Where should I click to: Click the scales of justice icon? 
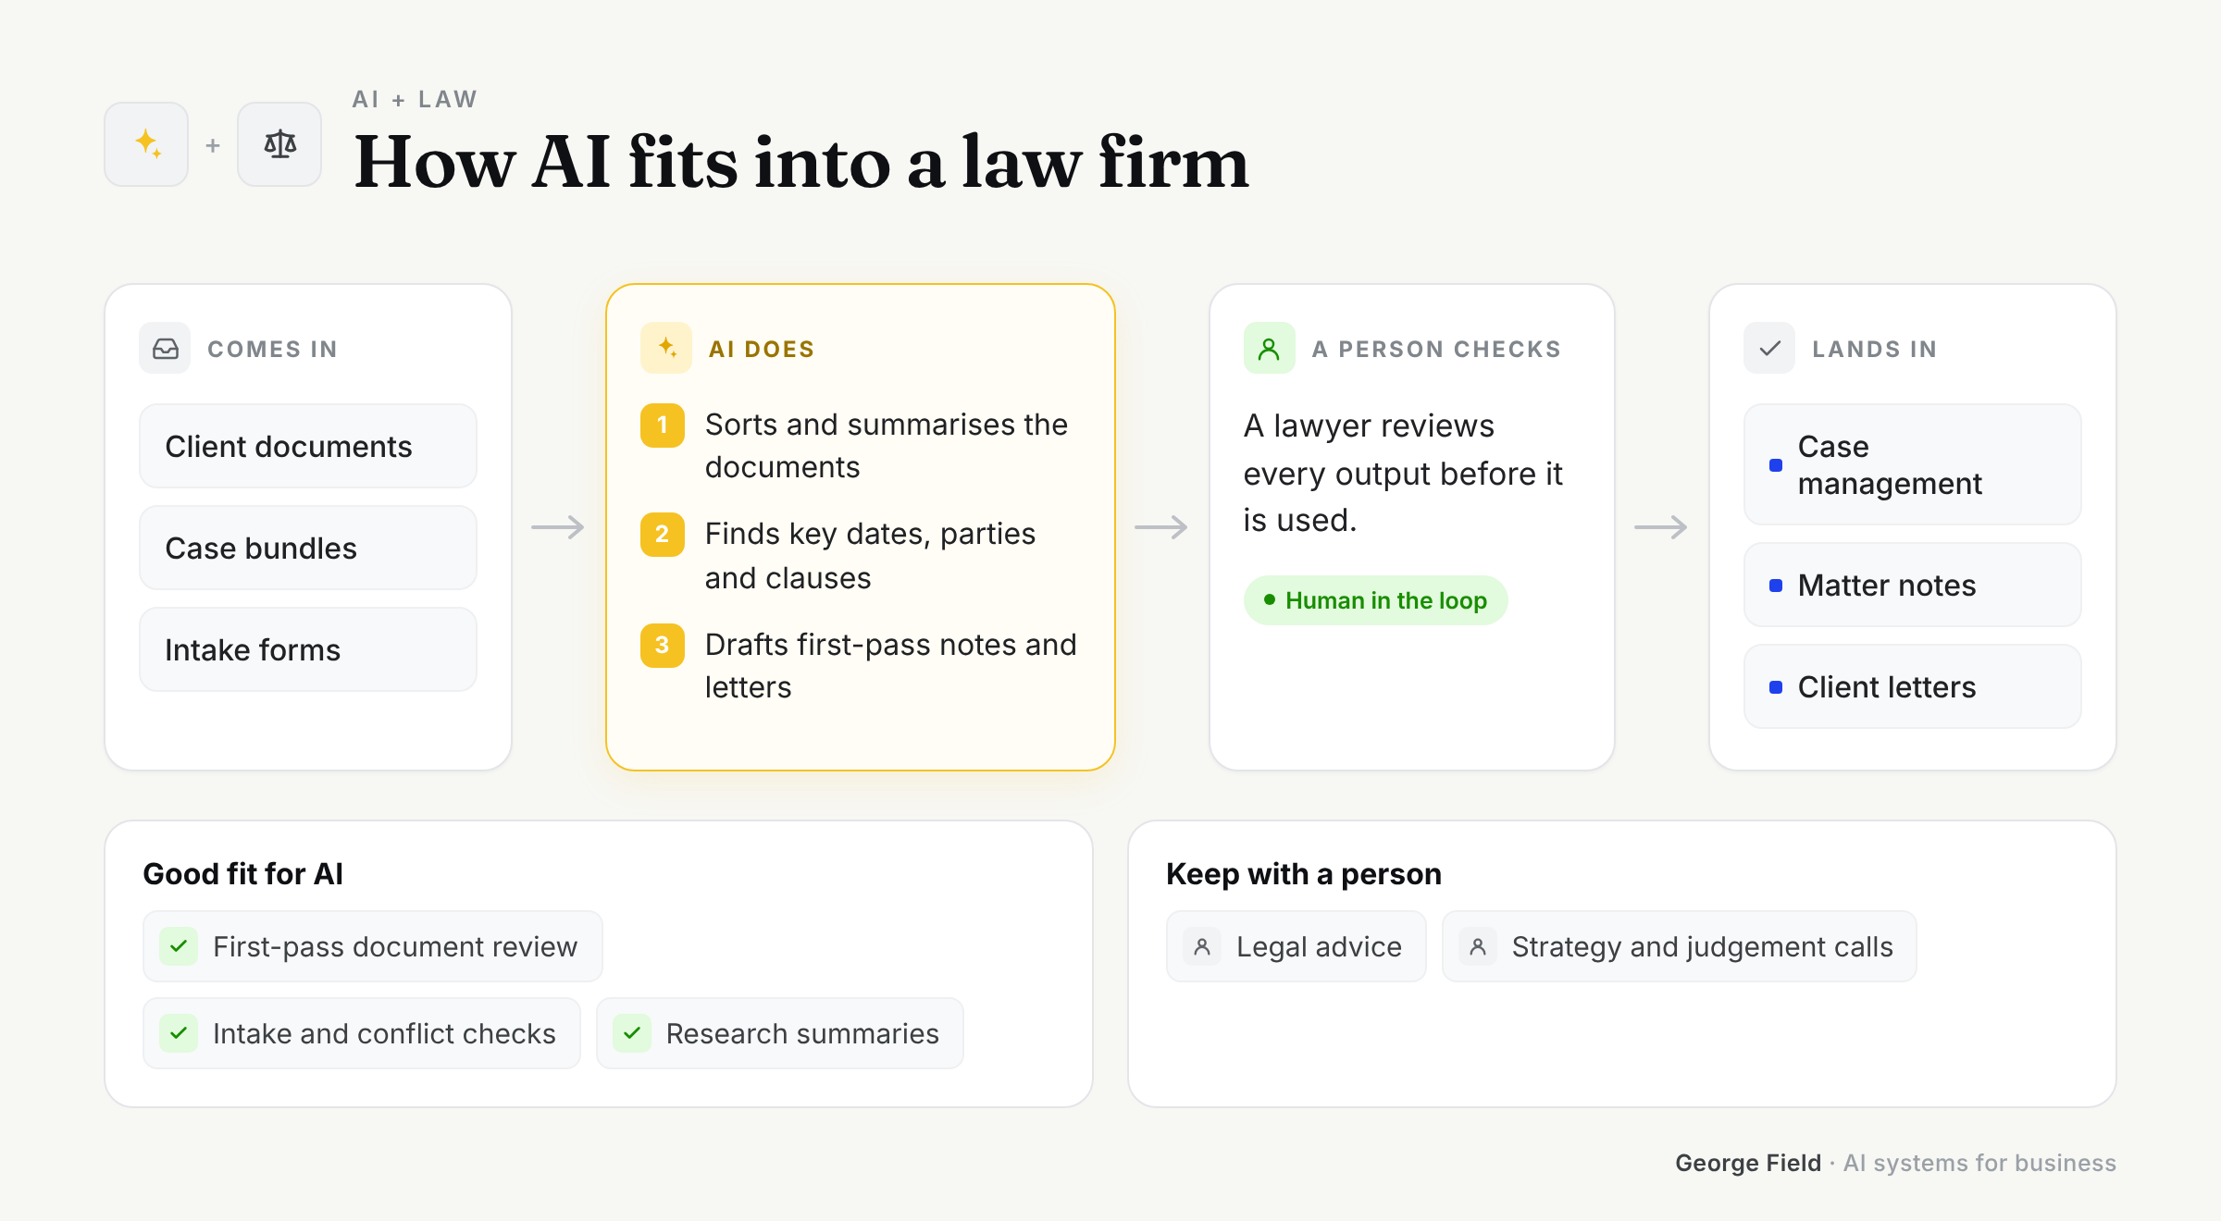(x=279, y=144)
